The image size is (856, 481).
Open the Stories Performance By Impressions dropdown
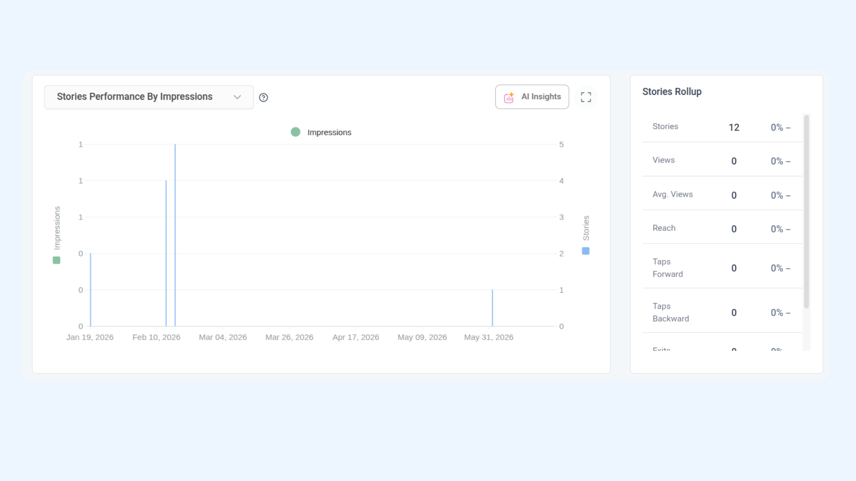coord(149,97)
